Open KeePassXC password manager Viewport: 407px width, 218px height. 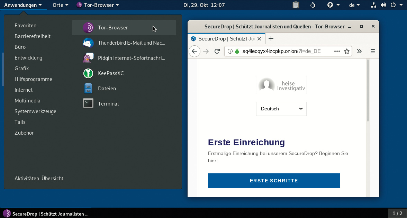pos(124,73)
